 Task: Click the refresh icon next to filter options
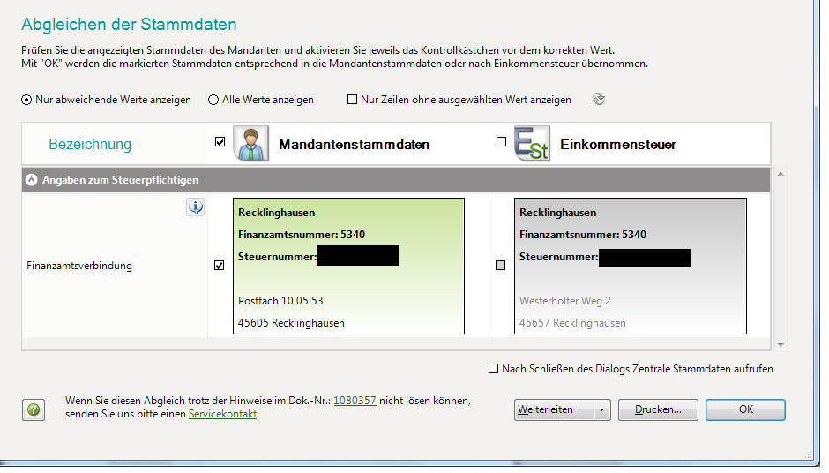(x=598, y=100)
